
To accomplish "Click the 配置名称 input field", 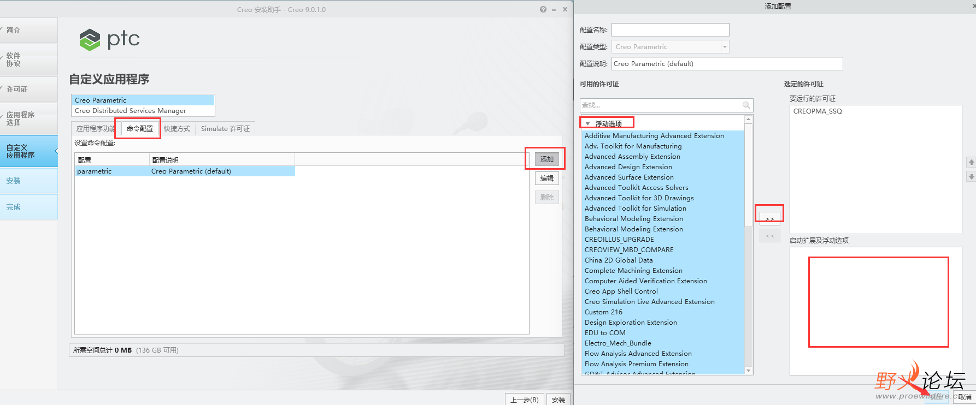I will (670, 30).
